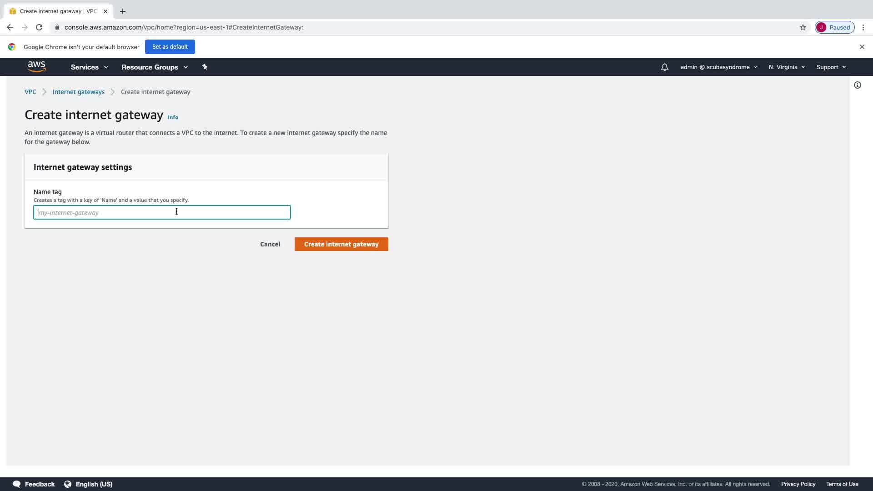Open a new browser tab
The height and width of the screenshot is (491, 873).
pos(123,11)
